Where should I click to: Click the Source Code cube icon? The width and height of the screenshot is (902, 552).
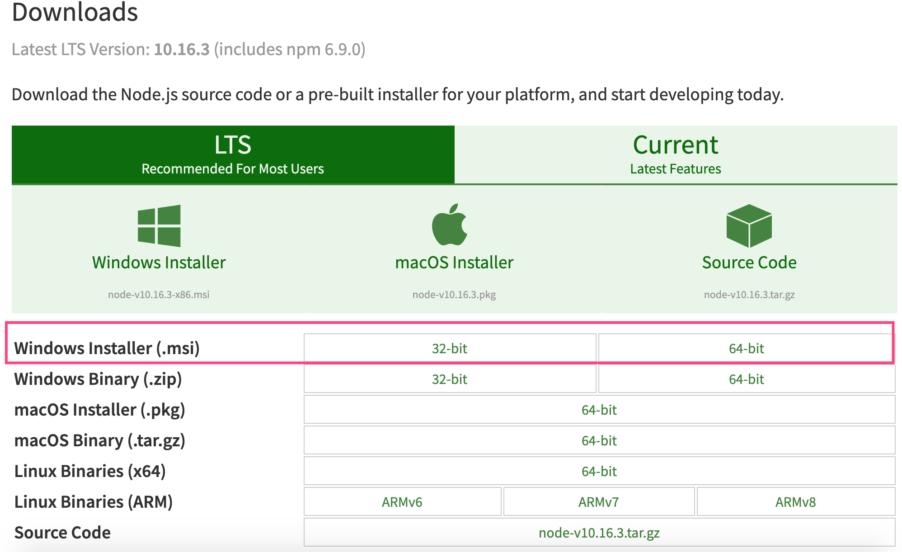click(749, 225)
